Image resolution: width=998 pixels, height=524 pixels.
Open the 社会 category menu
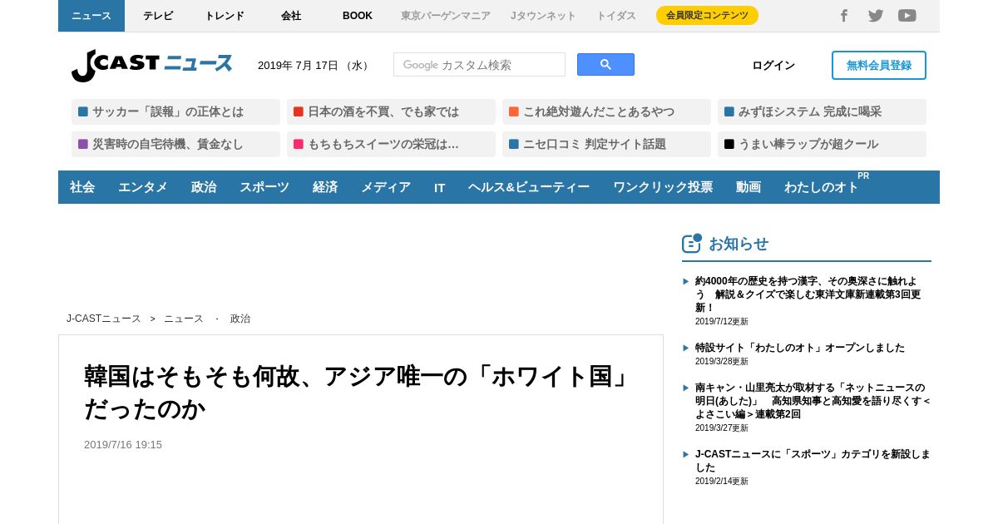point(82,187)
